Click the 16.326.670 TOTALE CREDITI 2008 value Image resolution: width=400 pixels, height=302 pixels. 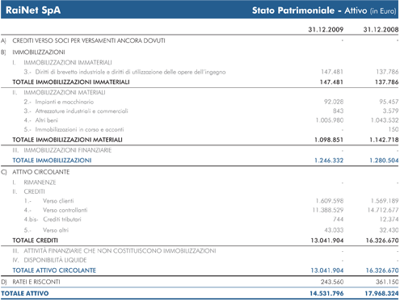click(x=382, y=241)
